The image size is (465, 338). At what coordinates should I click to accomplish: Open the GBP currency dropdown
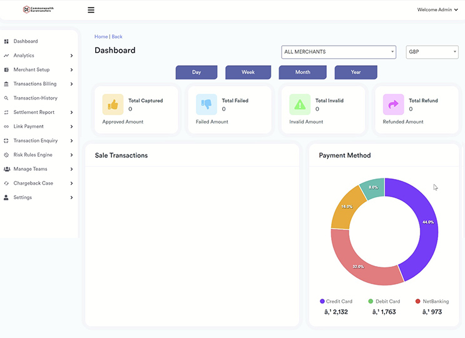click(x=432, y=52)
